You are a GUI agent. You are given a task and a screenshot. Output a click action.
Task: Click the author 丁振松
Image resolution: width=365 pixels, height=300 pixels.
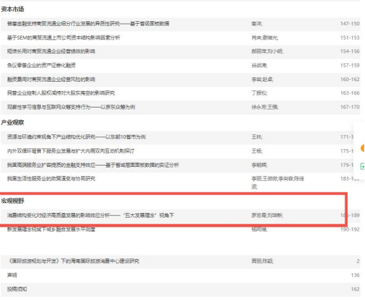[260, 93]
